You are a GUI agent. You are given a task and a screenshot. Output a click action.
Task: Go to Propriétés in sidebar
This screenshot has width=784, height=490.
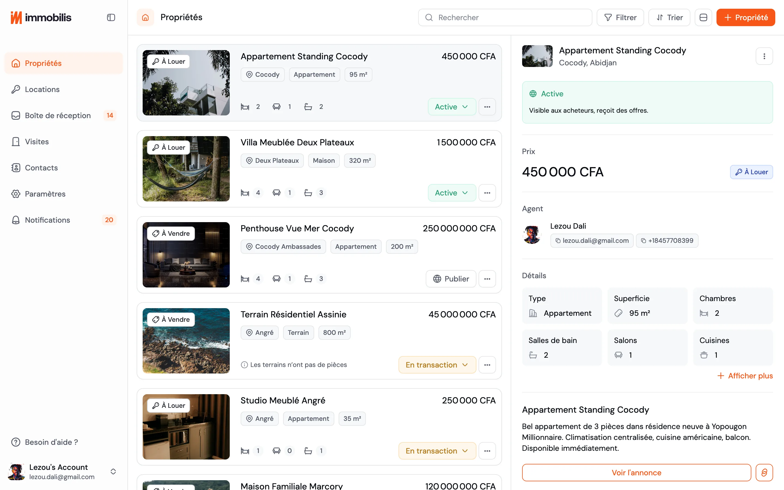pos(63,63)
